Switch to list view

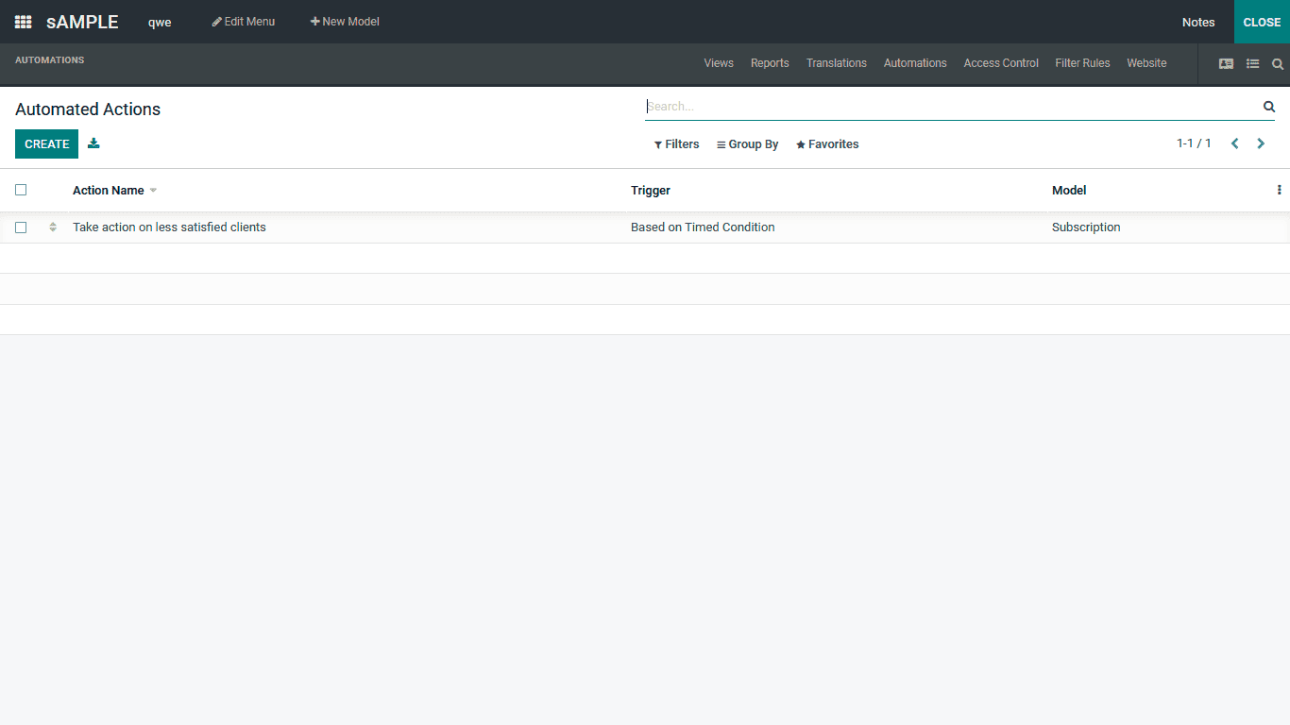coord(1253,63)
